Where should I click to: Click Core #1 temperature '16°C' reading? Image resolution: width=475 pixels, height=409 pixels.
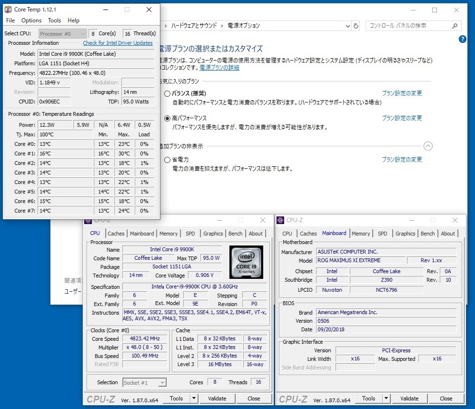tap(65, 154)
